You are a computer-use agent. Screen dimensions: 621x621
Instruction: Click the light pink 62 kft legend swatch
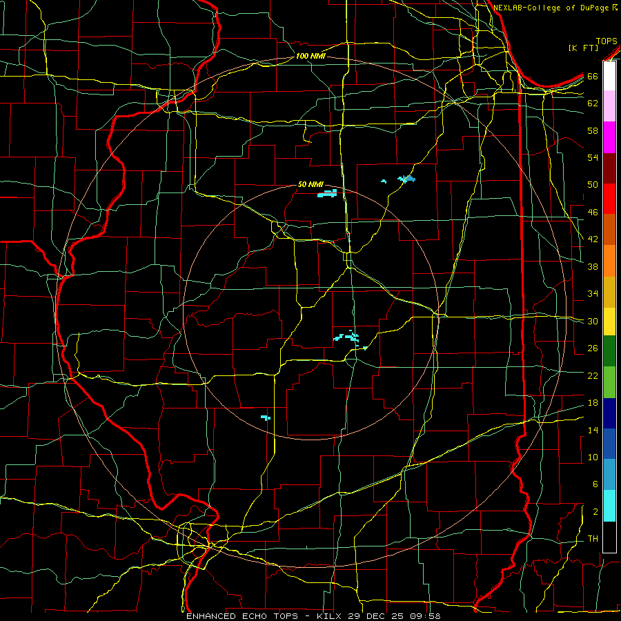pyautogui.click(x=609, y=106)
